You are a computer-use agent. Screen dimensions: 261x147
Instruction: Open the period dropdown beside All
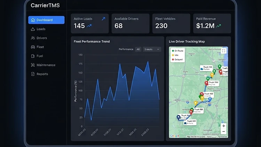152,49
